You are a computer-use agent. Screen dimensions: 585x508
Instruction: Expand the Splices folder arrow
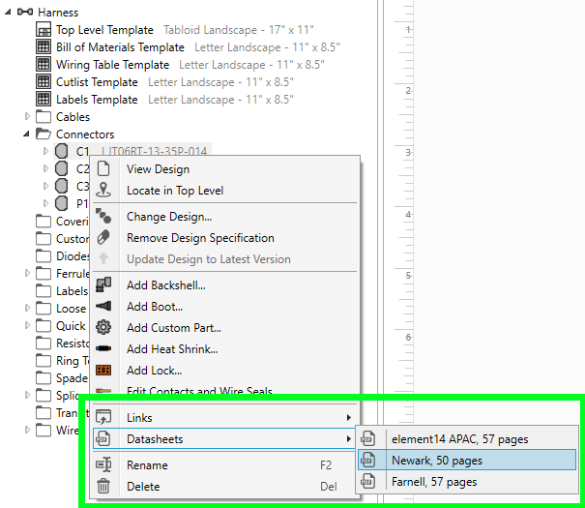point(27,395)
